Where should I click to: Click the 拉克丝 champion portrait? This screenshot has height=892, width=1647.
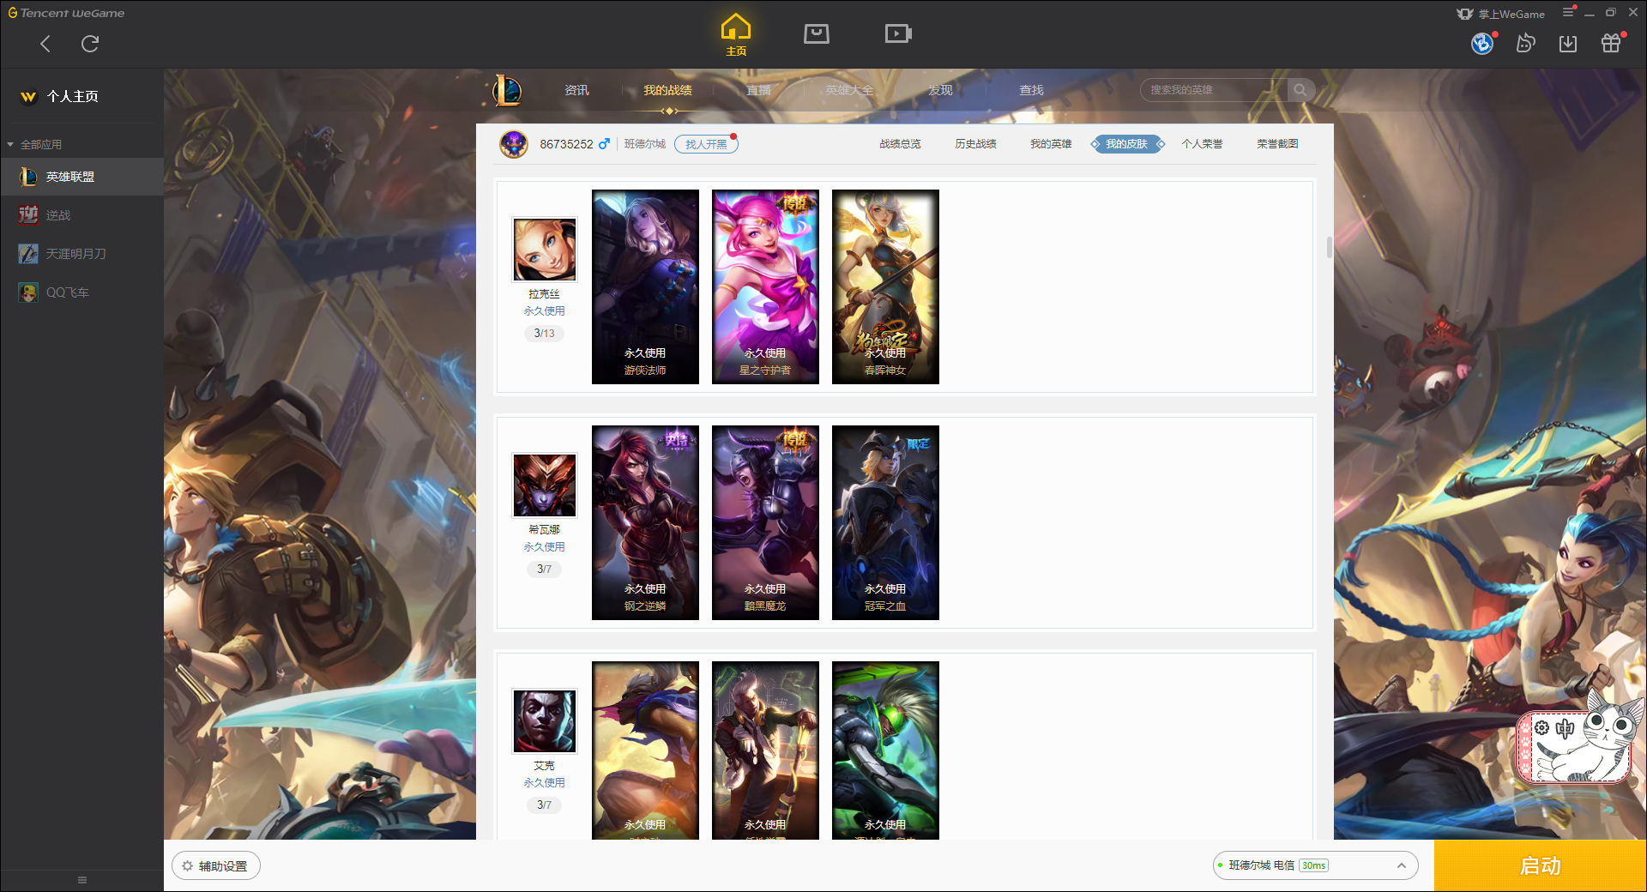545,250
